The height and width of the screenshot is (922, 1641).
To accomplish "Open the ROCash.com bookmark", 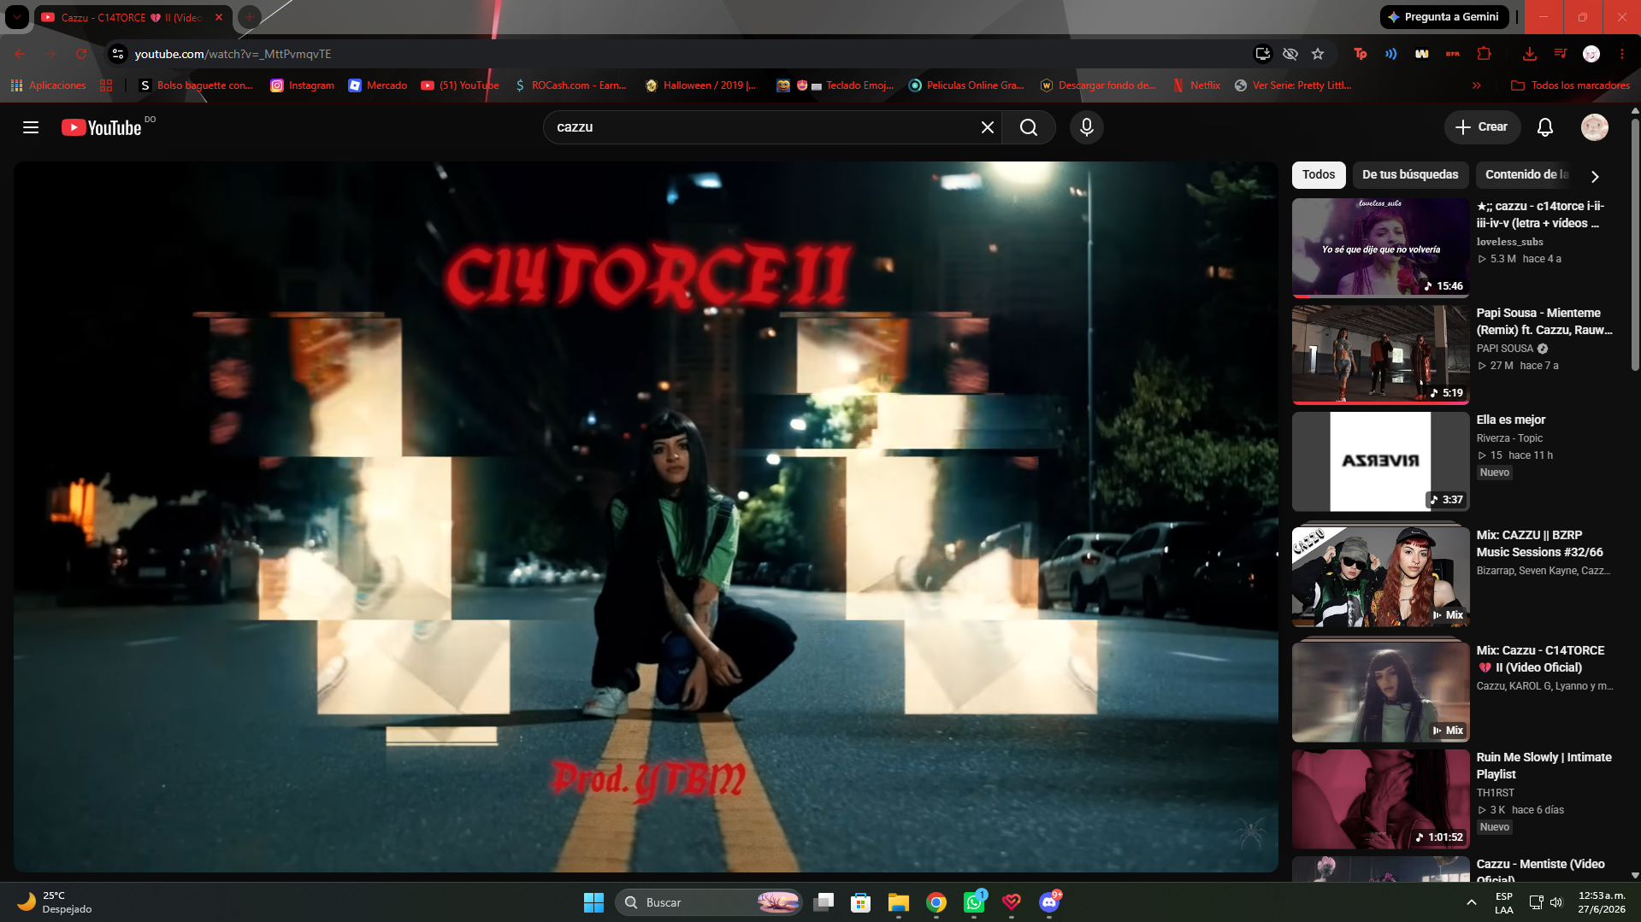I will coord(570,85).
